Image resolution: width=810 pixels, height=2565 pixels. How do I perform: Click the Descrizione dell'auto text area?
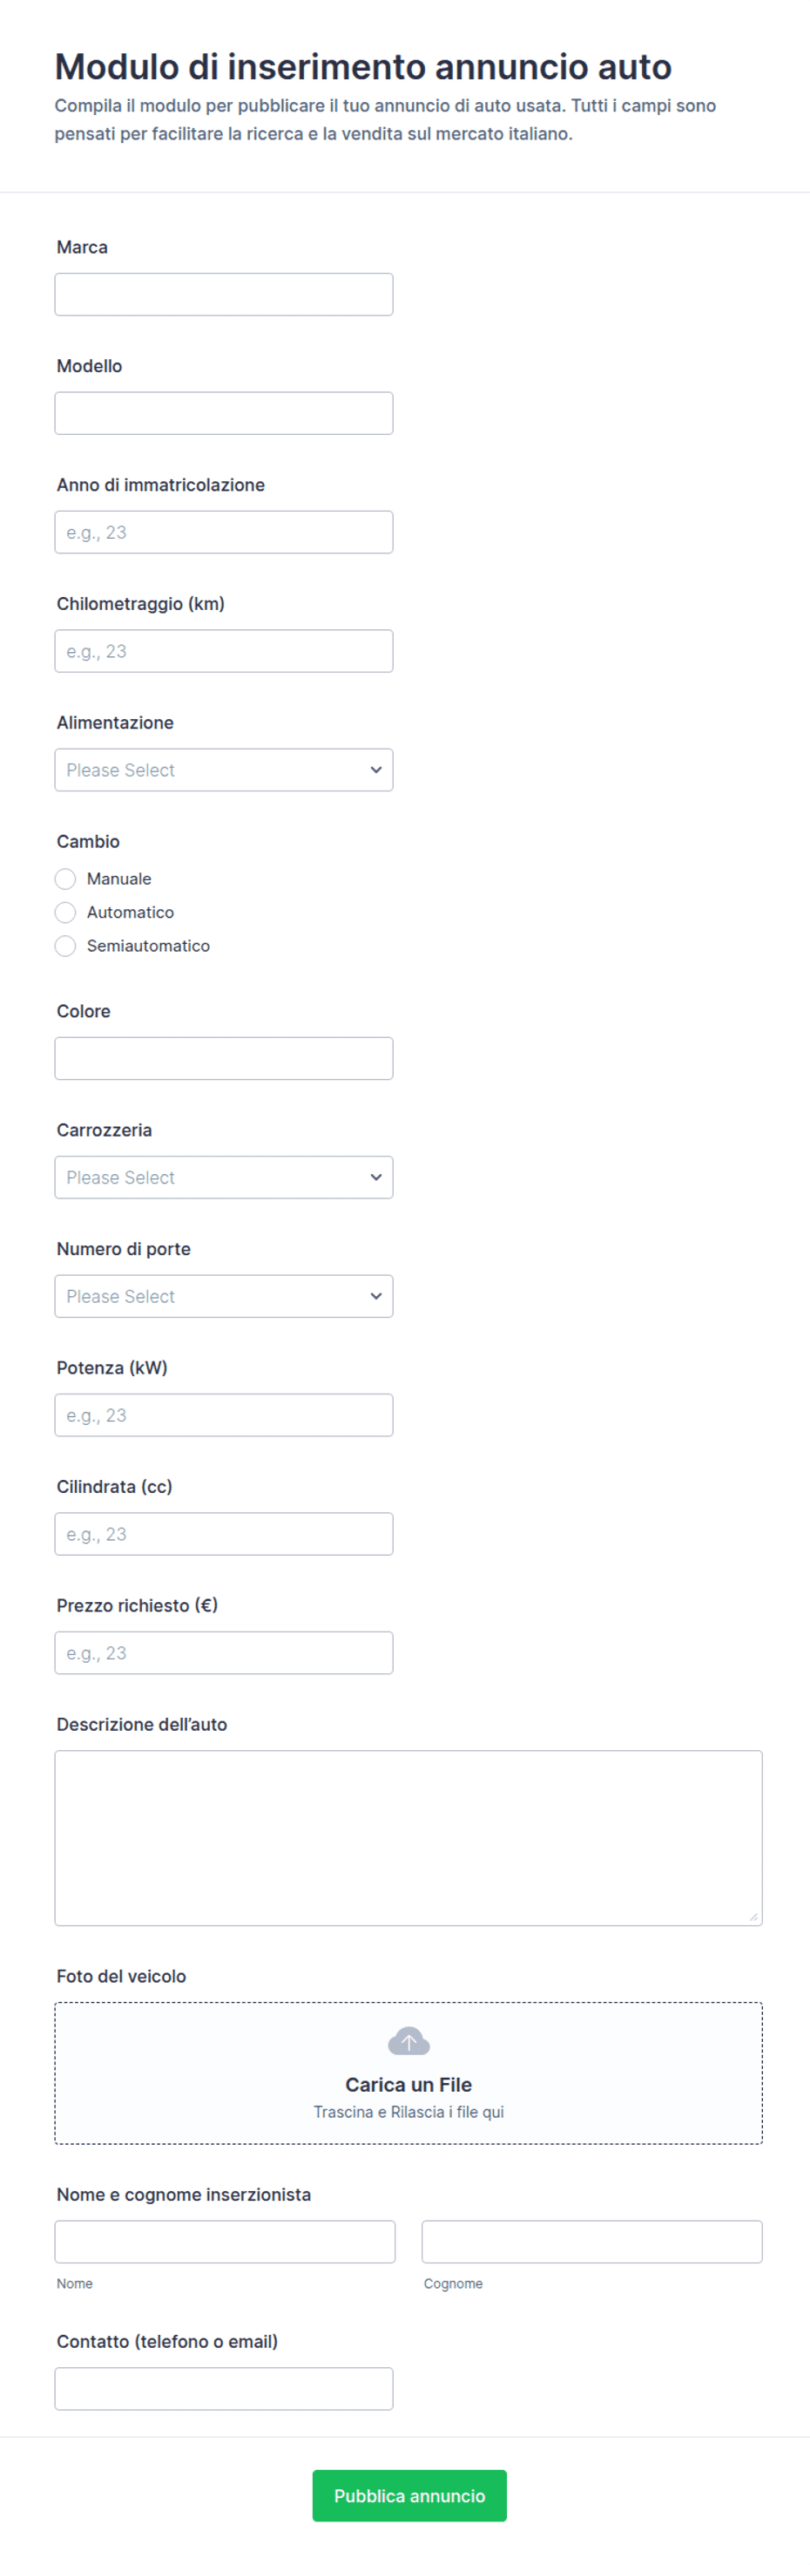408,1838
